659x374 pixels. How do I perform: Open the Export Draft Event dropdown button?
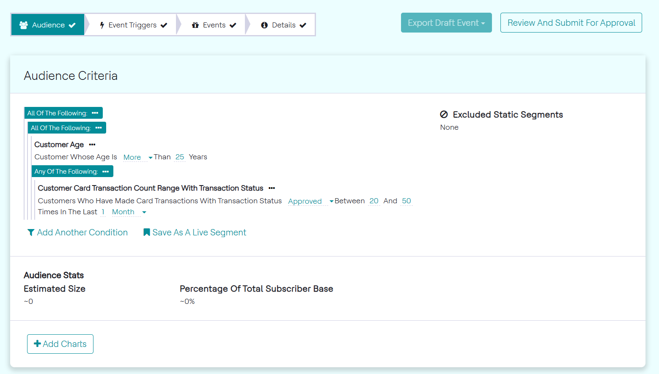point(446,23)
